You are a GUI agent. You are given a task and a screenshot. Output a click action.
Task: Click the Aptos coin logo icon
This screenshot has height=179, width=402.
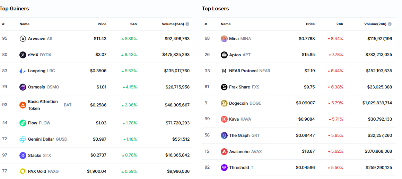(x=224, y=55)
